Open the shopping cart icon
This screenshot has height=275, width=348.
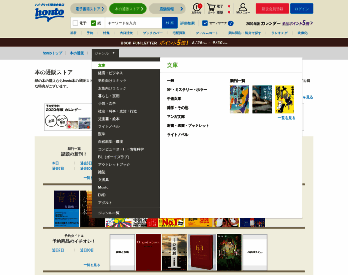(211, 9)
